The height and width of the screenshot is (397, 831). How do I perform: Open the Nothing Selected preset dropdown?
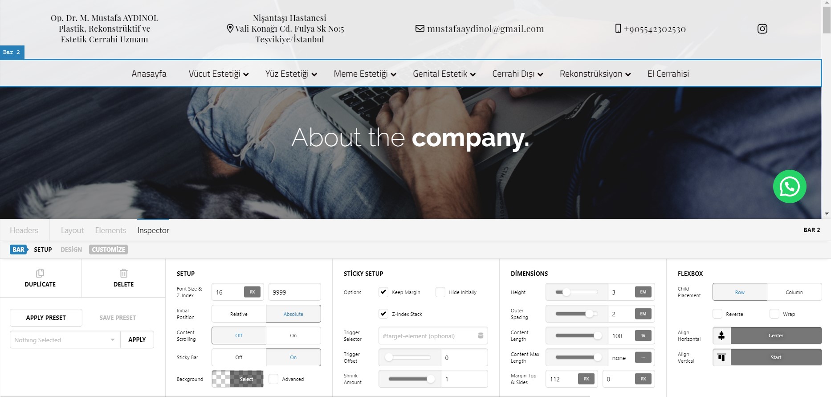coord(65,340)
